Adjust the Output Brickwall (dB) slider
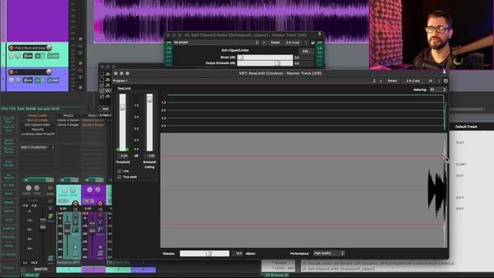This screenshot has width=494, height=278. 265,63
